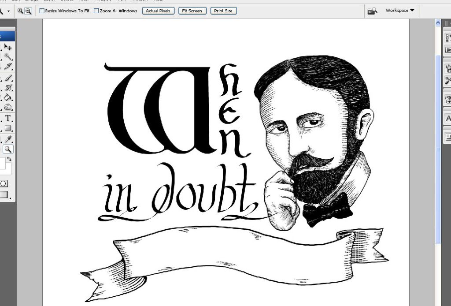Open the Actions panel
This screenshot has width=451, height=306.
point(448,50)
